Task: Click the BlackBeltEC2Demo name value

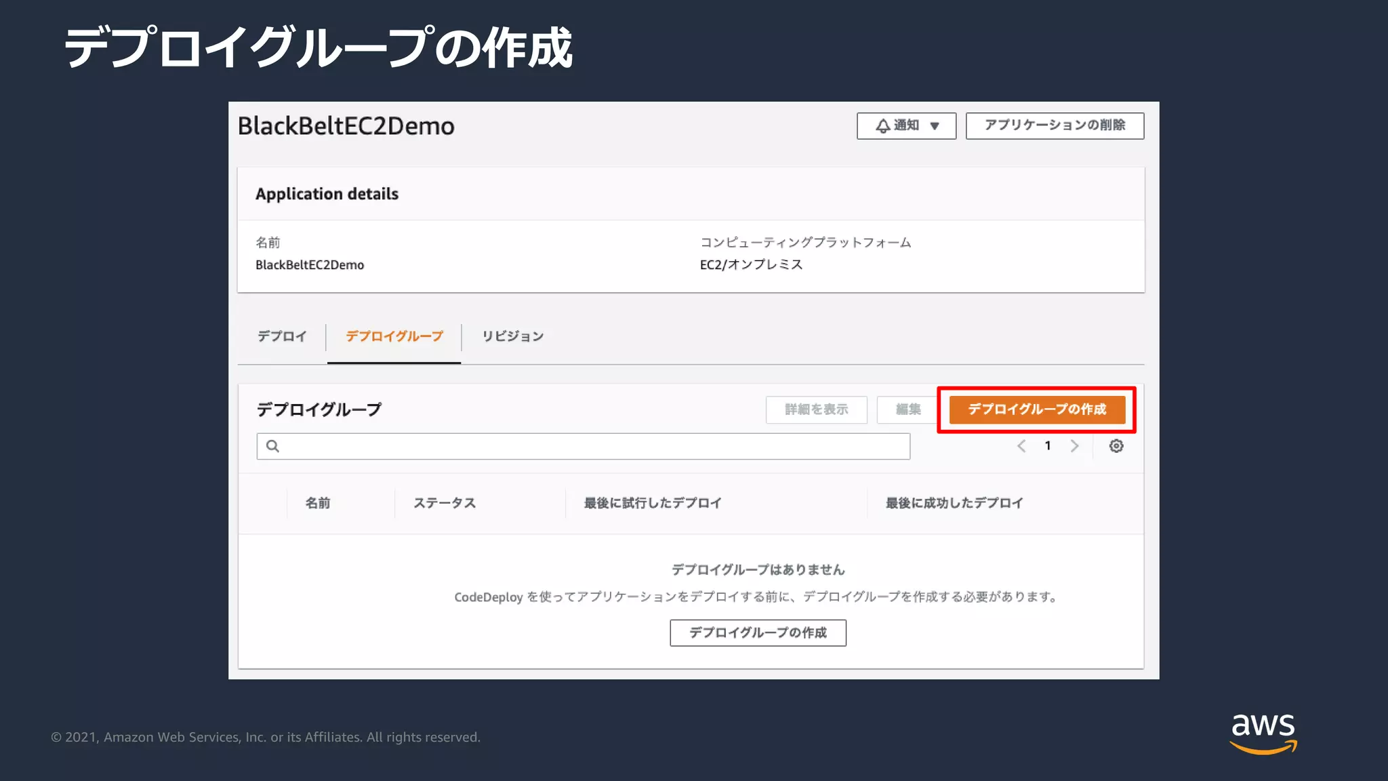Action: click(310, 265)
